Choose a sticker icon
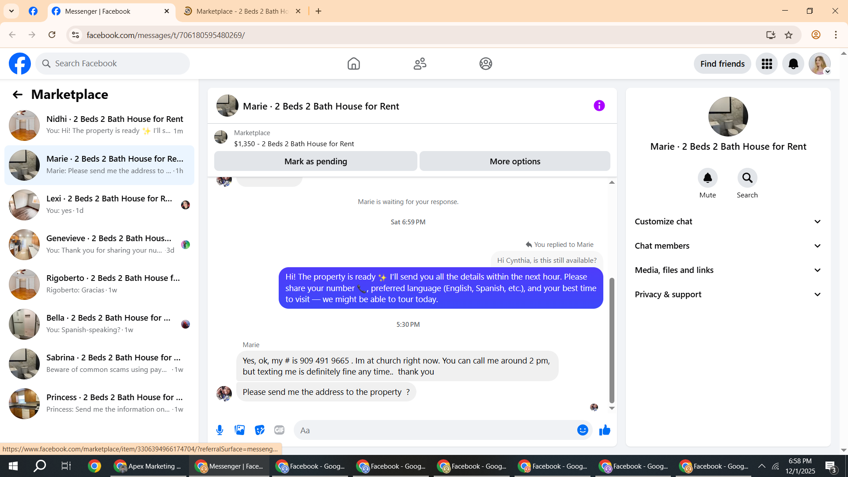The height and width of the screenshot is (477, 848). 260,430
